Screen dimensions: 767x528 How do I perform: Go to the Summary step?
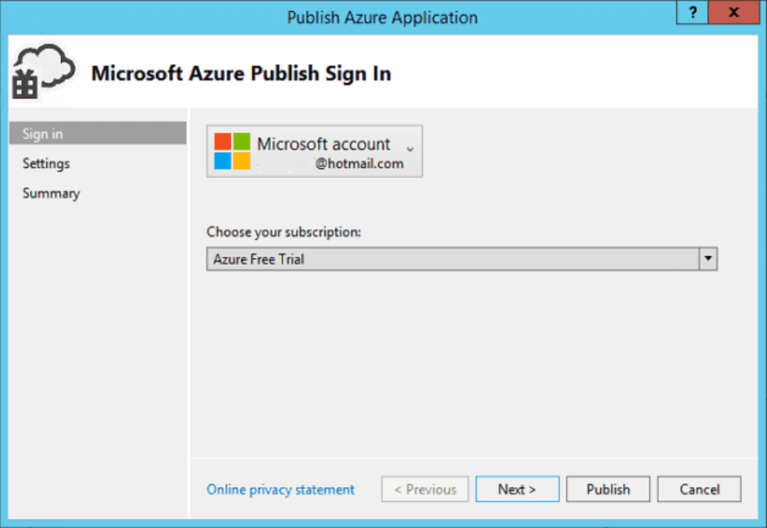(51, 193)
